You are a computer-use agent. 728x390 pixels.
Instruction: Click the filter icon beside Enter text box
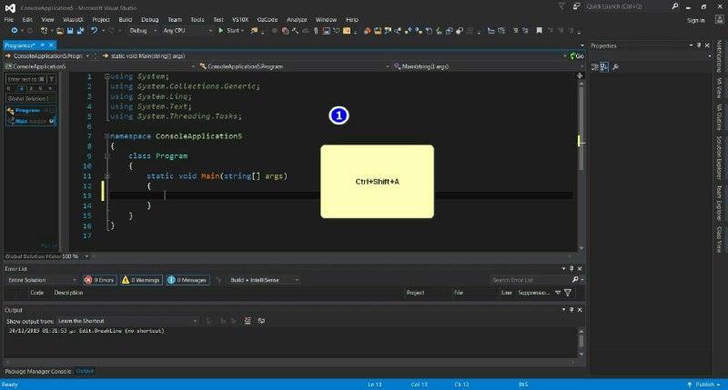[x=52, y=79]
